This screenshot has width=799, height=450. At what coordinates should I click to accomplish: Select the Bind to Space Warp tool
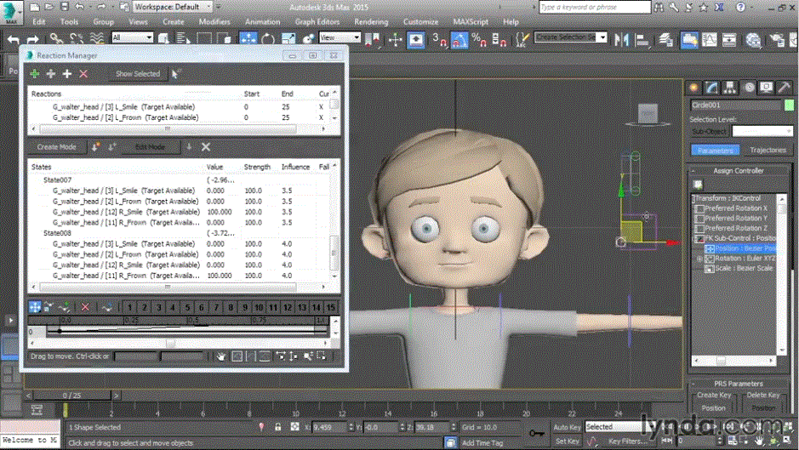(97, 38)
